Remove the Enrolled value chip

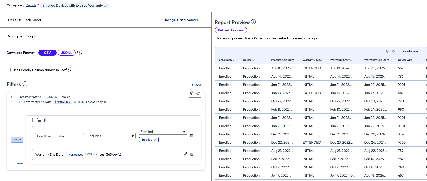pyautogui.click(x=155, y=140)
